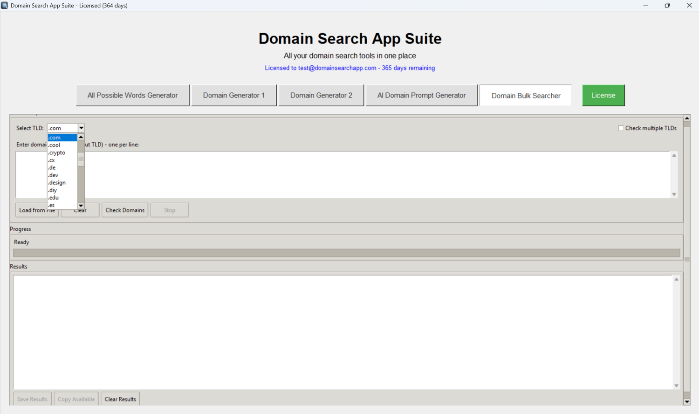
Task: Choose .cool from the TLD list
Action: pyautogui.click(x=62, y=145)
